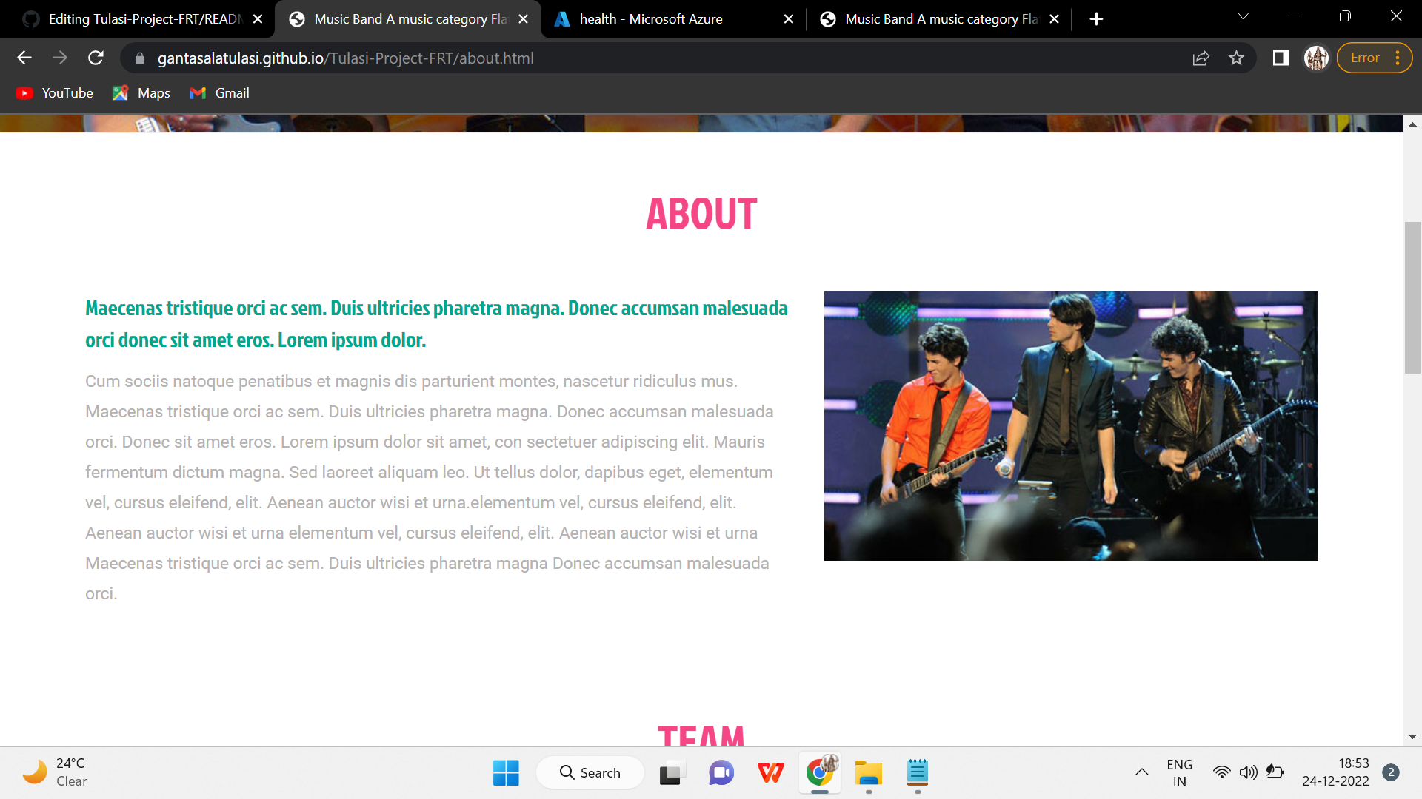The width and height of the screenshot is (1422, 799).
Task: Open the Windows Start menu
Action: (x=506, y=772)
